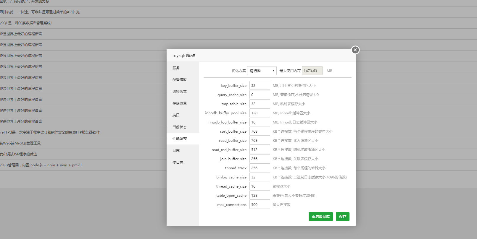This screenshot has width=477, height=239.
Task: Click the 最大使用内存 field showing 1473.63
Action: click(312, 71)
